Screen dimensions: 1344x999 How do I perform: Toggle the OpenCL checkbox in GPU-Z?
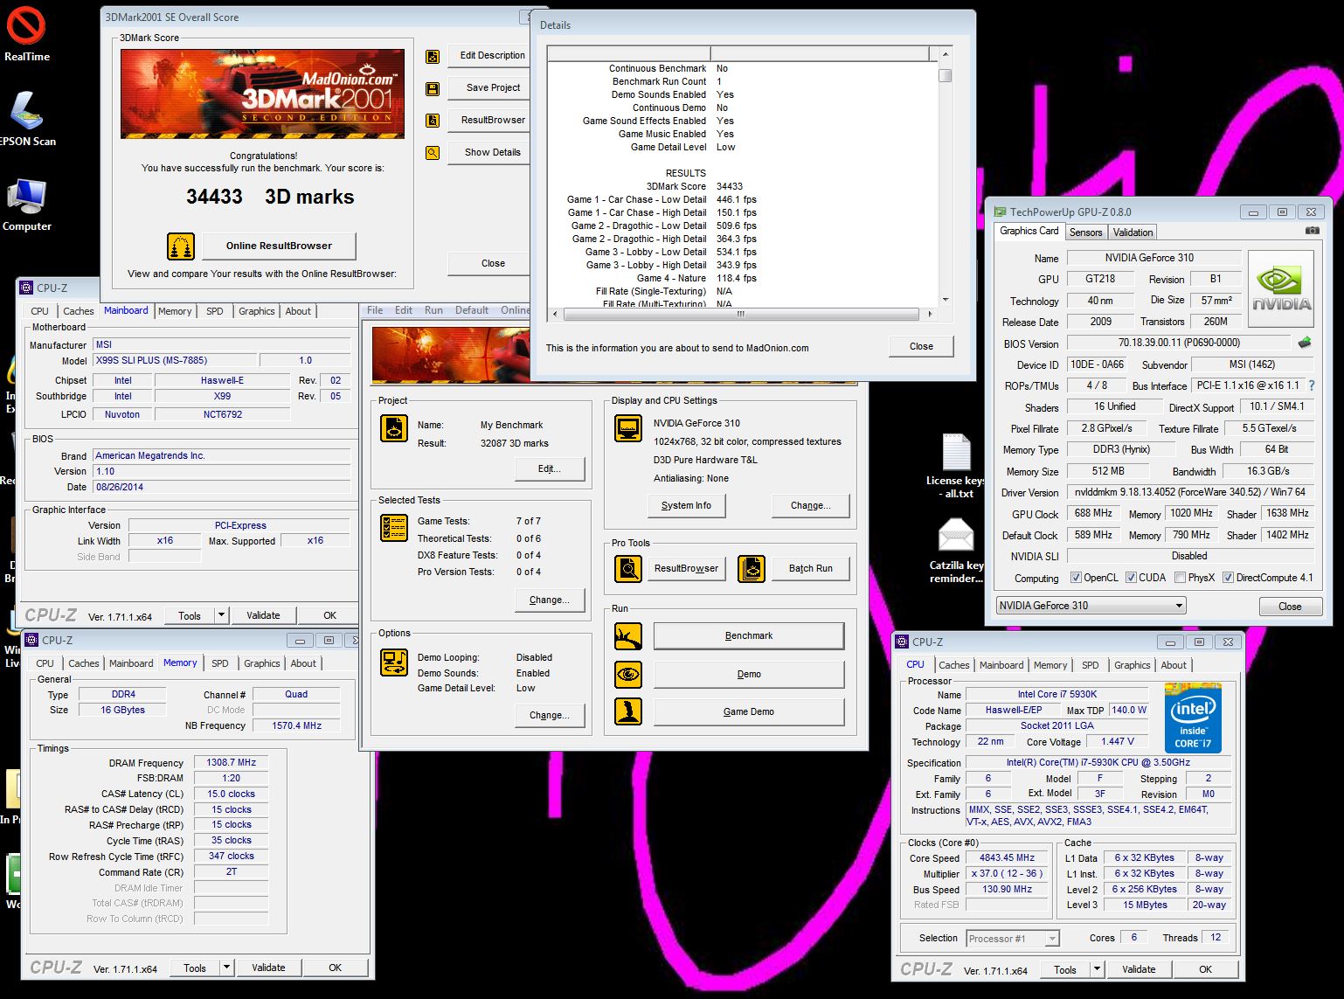1077,578
